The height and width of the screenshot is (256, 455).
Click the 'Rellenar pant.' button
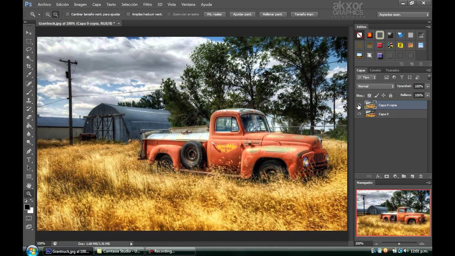(273, 15)
